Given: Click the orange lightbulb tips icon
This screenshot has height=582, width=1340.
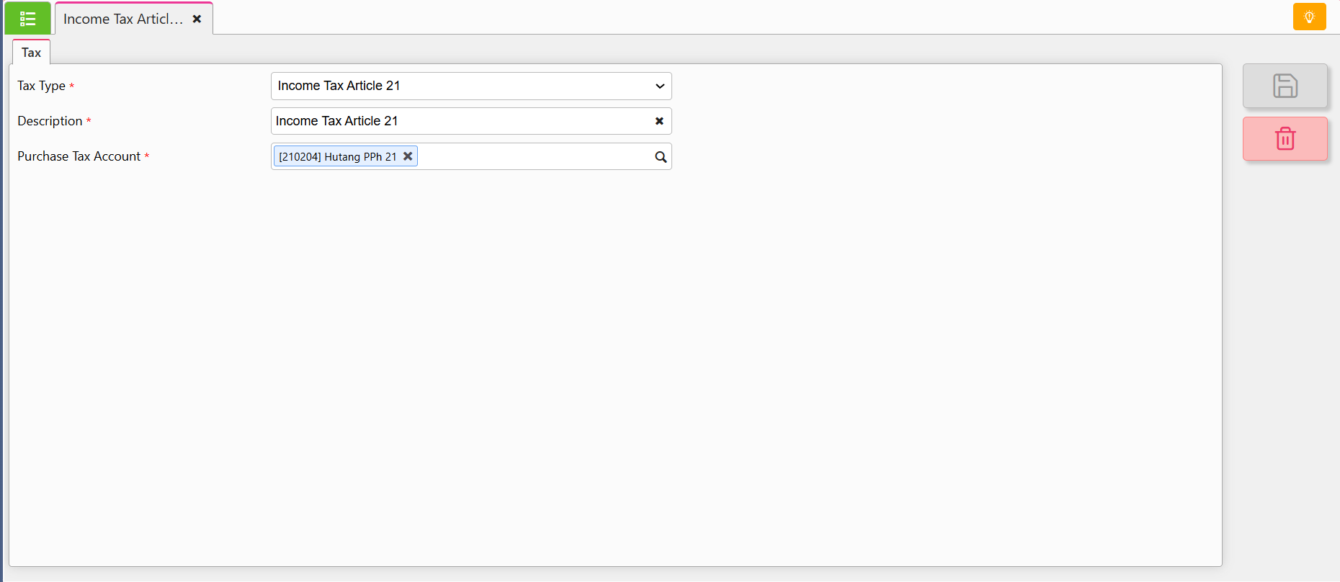Looking at the screenshot, I should click(1309, 17).
